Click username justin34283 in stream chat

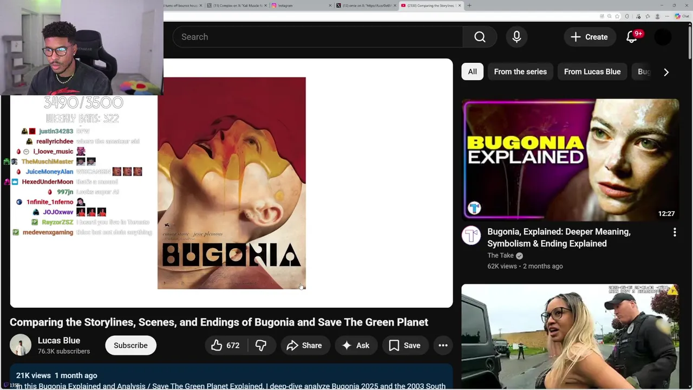tap(56, 131)
